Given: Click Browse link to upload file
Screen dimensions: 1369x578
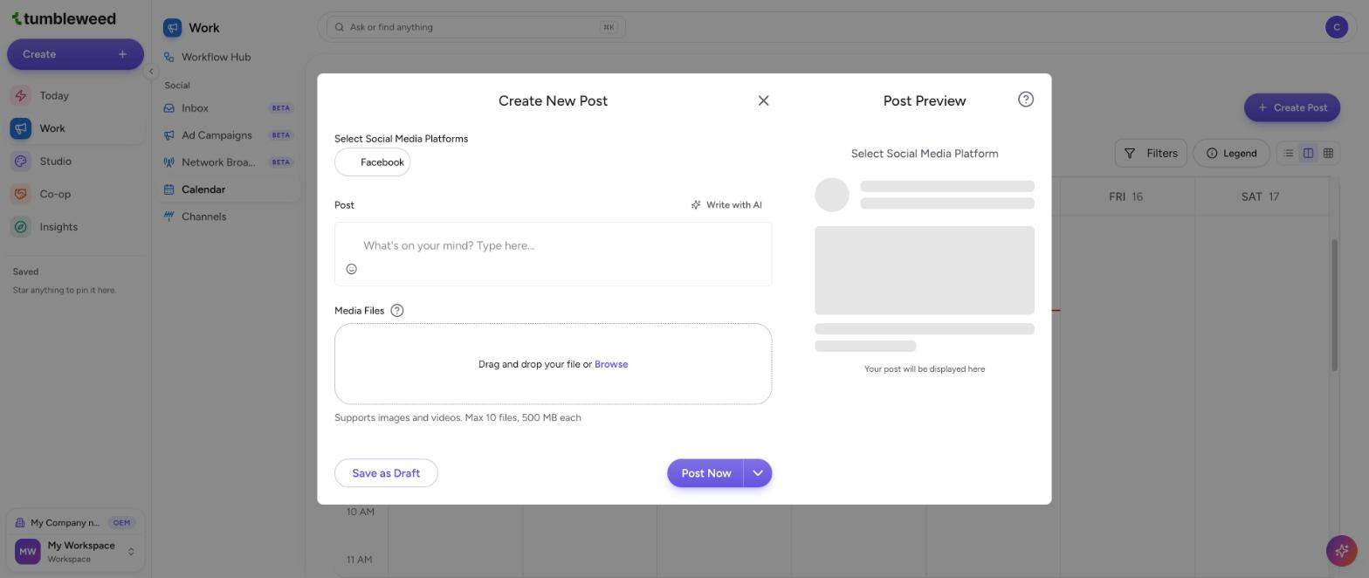Looking at the screenshot, I should [x=611, y=365].
